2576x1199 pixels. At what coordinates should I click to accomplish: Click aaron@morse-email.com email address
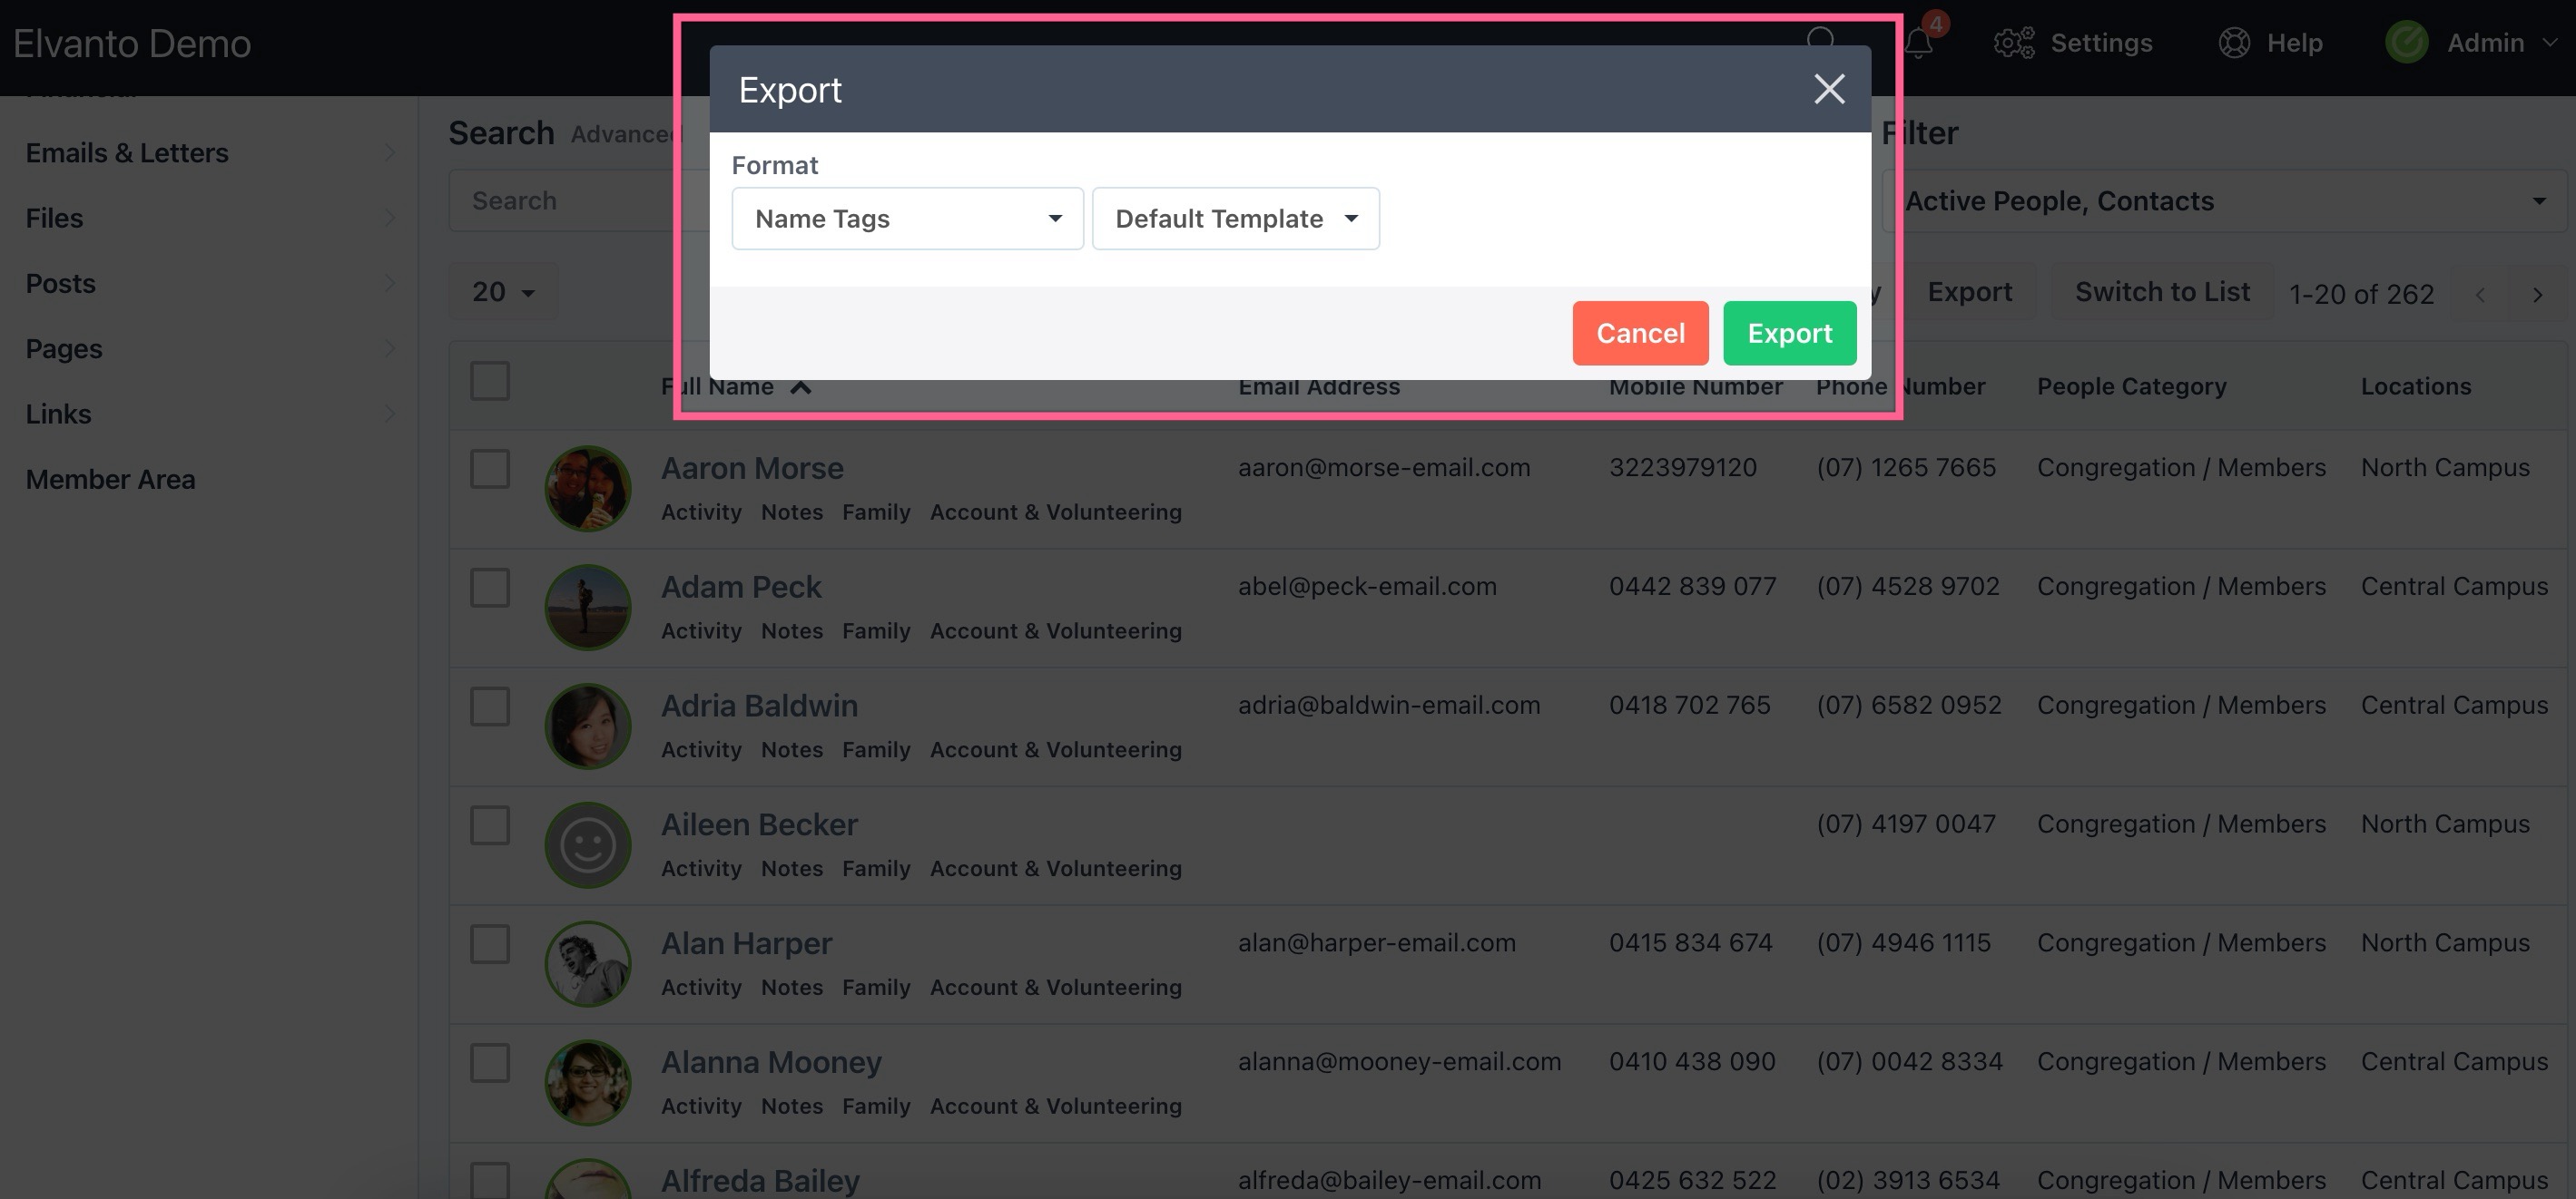pyautogui.click(x=1384, y=468)
